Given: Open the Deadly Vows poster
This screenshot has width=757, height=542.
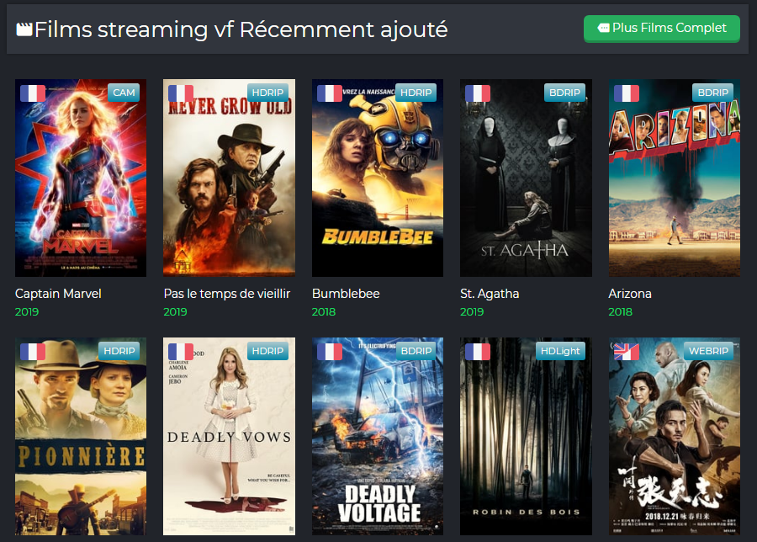Looking at the screenshot, I should tap(229, 436).
